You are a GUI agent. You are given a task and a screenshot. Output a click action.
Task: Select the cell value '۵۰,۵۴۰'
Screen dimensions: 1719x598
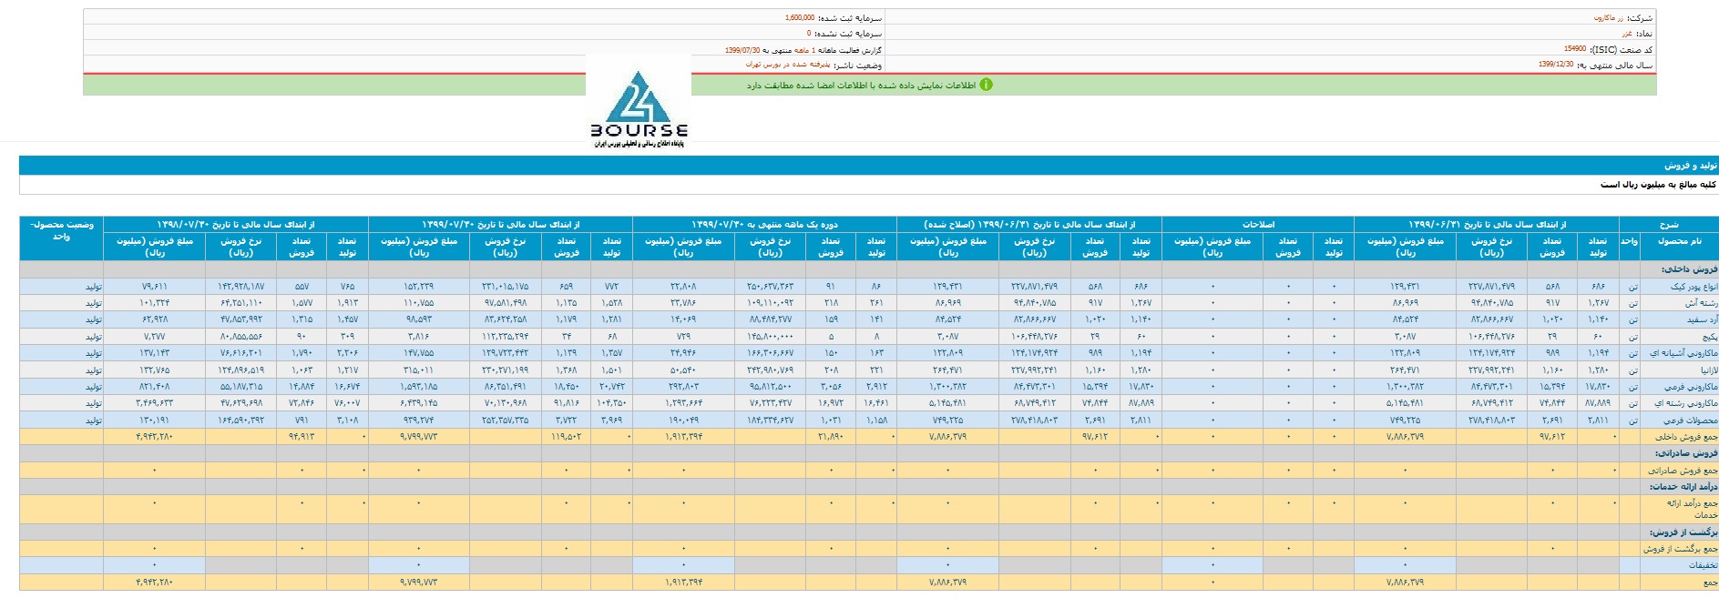(x=683, y=370)
